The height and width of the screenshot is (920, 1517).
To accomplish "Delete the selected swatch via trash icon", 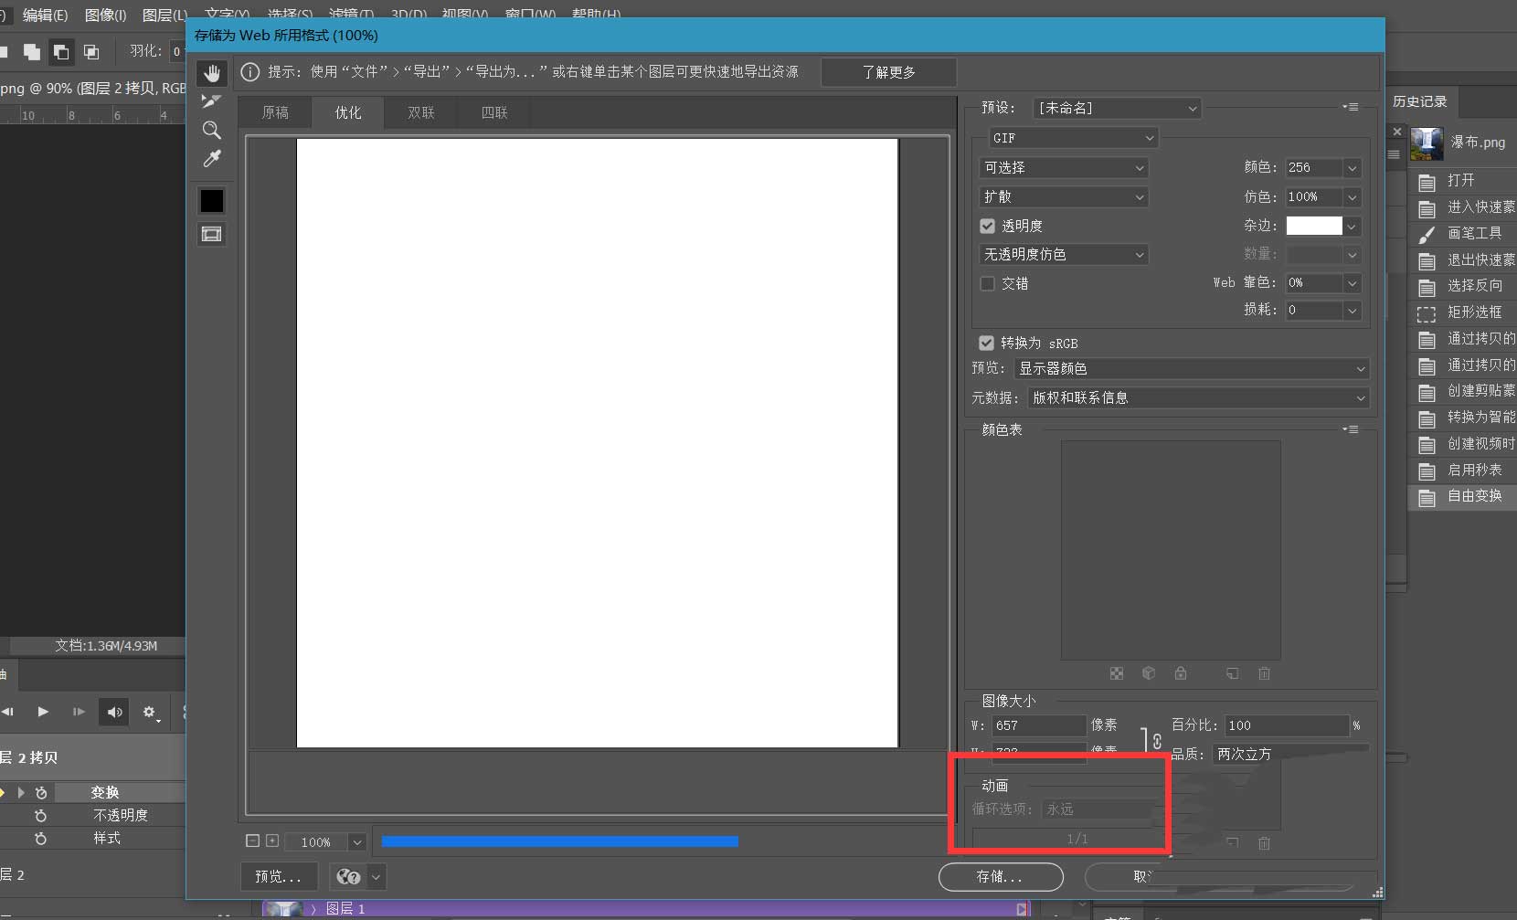I will tap(1265, 674).
